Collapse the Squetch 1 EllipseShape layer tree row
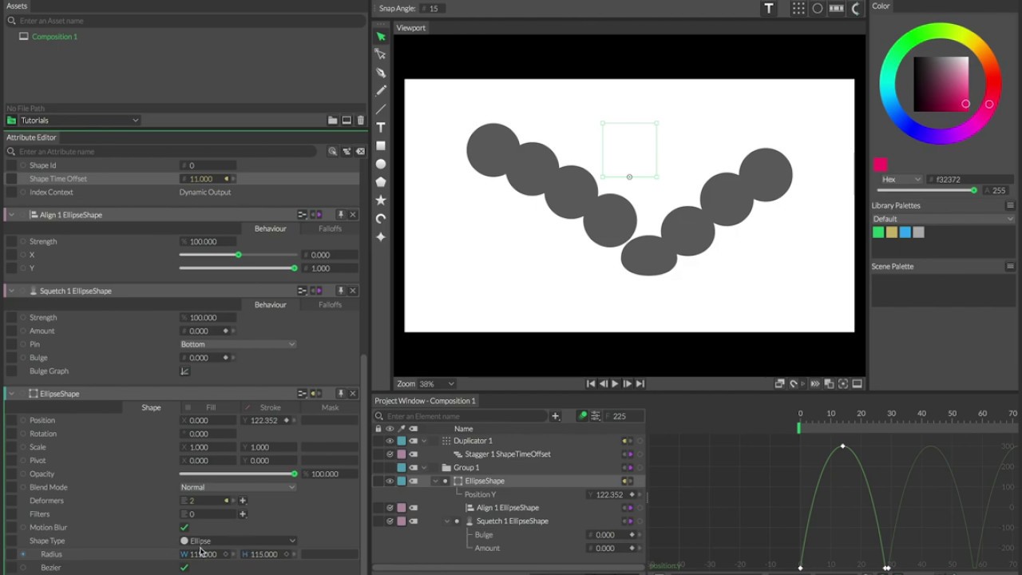 [x=447, y=521]
